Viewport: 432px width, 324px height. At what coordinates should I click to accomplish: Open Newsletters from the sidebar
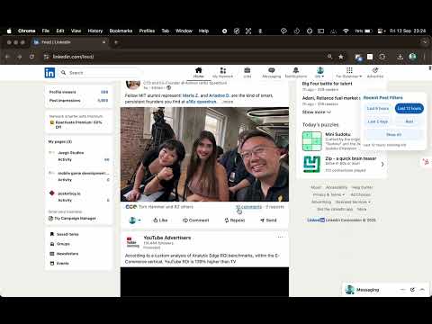point(64,254)
